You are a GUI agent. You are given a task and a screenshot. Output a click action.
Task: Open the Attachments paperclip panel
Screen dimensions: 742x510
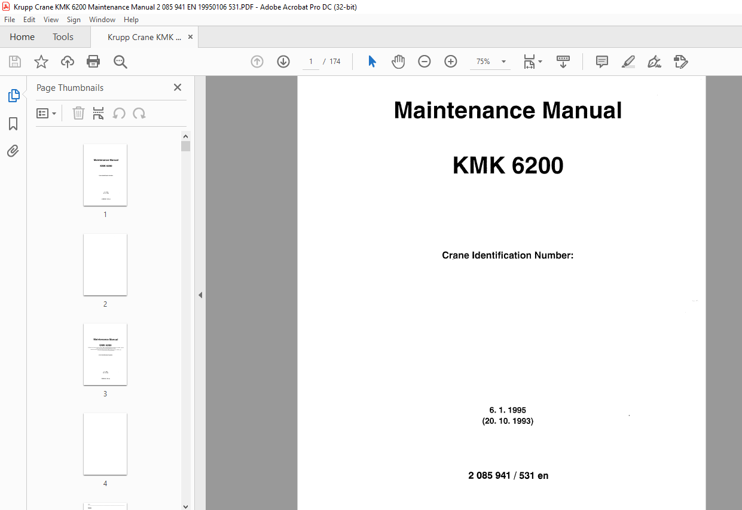[x=13, y=151]
